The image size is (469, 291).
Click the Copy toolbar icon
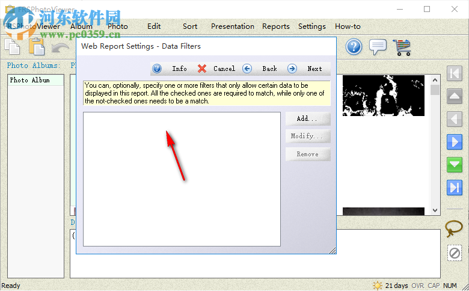point(12,47)
